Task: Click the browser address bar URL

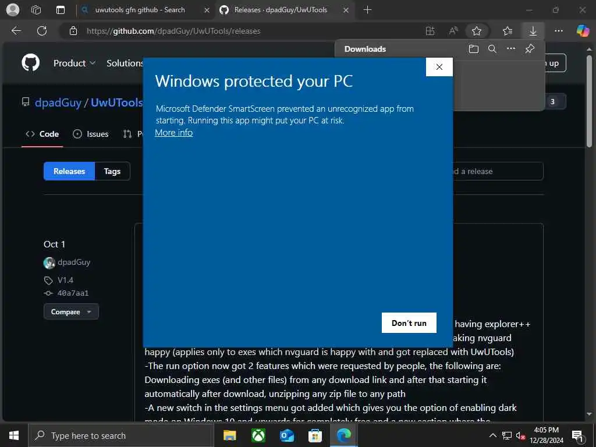Action: tap(173, 31)
